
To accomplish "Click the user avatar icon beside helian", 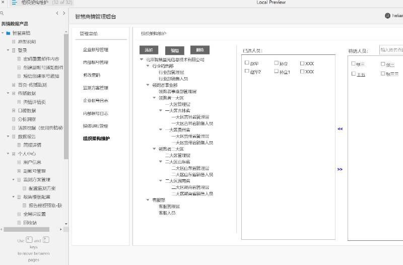I will pos(387,16).
